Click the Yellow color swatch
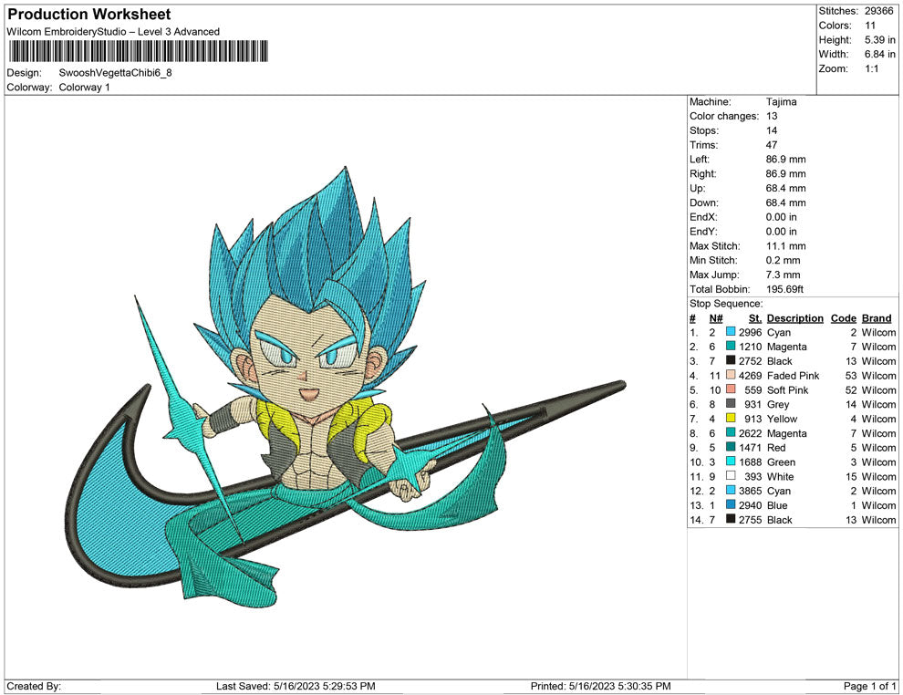 click(x=731, y=418)
